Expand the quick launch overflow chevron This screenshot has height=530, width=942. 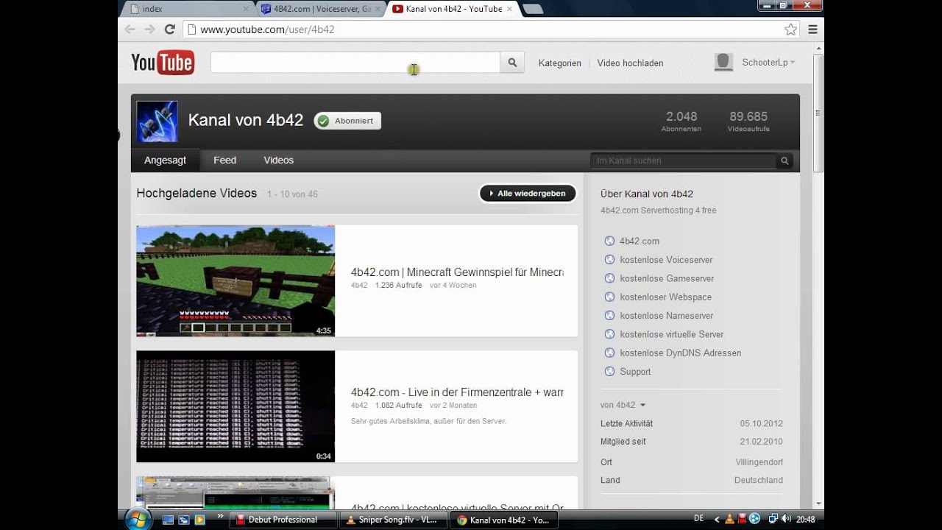coord(220,517)
